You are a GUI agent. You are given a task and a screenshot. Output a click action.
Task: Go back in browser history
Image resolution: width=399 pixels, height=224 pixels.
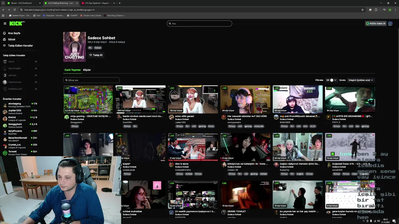click(3, 10)
